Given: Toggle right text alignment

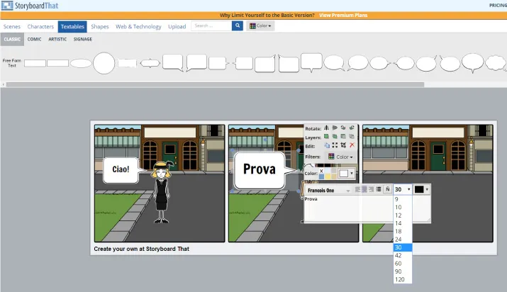Looking at the screenshot, I should click(371, 189).
